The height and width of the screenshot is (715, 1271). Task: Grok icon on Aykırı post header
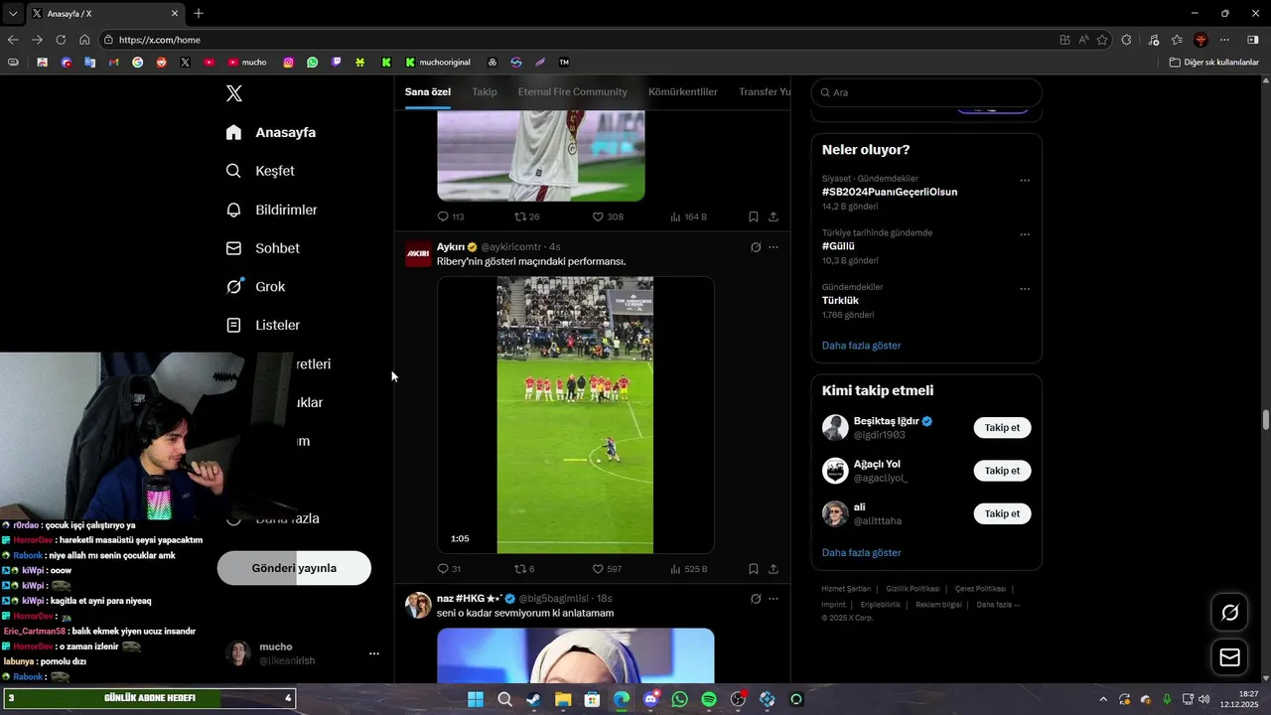point(756,247)
